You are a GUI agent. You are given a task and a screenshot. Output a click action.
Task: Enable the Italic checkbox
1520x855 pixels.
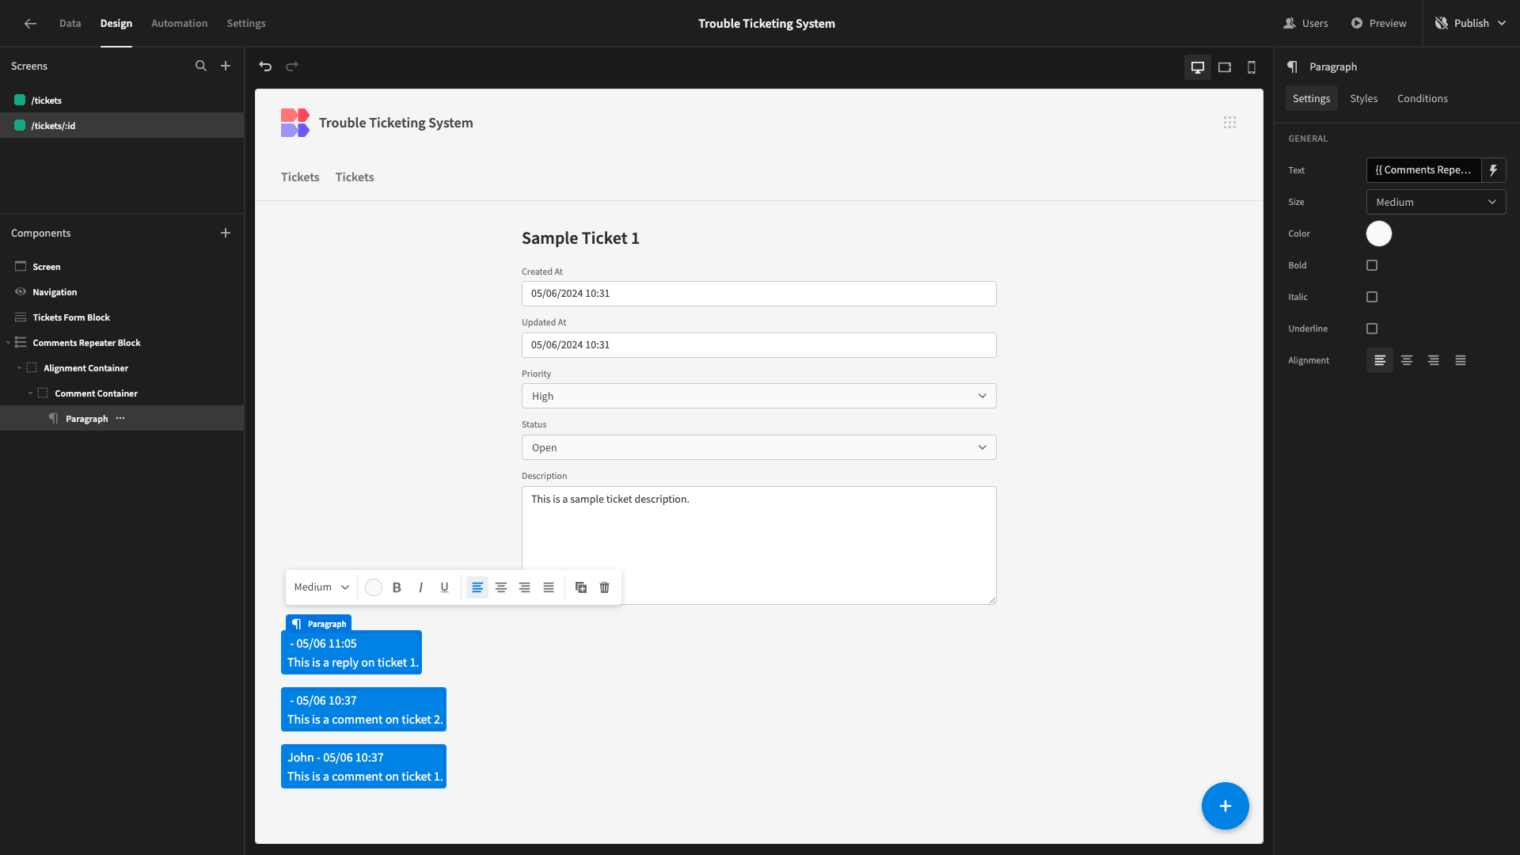coord(1372,297)
